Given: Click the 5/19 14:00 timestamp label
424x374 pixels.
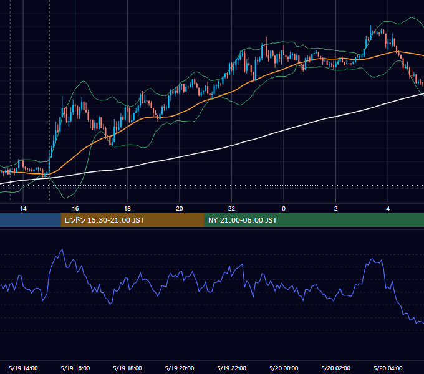Looking at the screenshot, I should pos(23,368).
